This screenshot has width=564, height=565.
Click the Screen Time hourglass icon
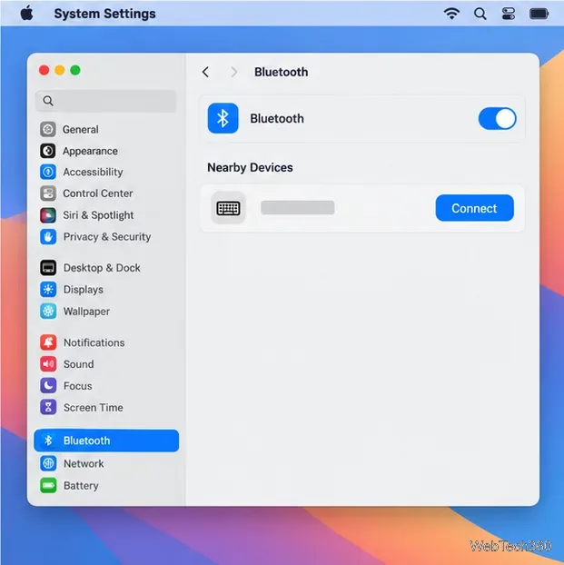click(48, 408)
